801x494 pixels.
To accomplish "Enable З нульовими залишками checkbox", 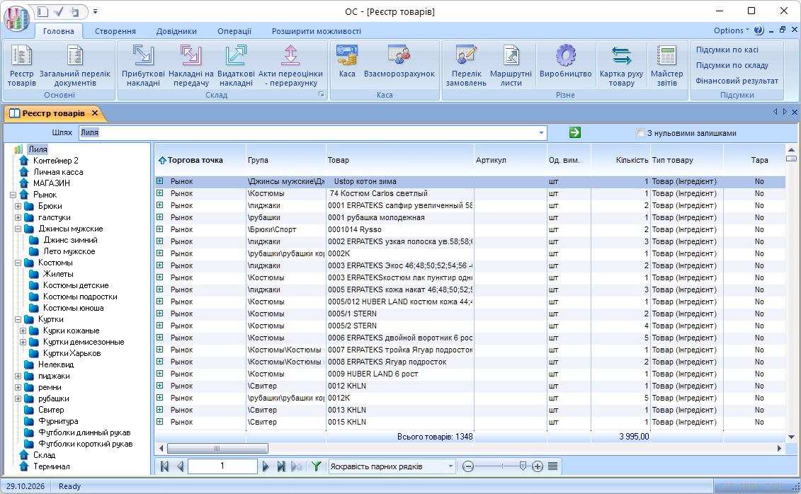I will point(640,133).
